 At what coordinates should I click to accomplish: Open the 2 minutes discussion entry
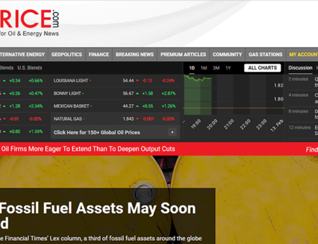point(303,82)
